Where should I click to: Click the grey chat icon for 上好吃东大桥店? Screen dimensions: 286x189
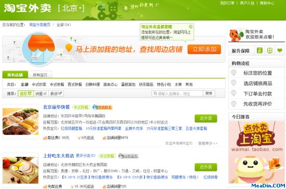click(128, 156)
